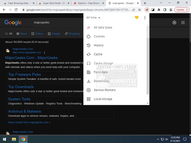Open Google settings gear
This screenshot has width=191, height=143.
pos(174,23)
